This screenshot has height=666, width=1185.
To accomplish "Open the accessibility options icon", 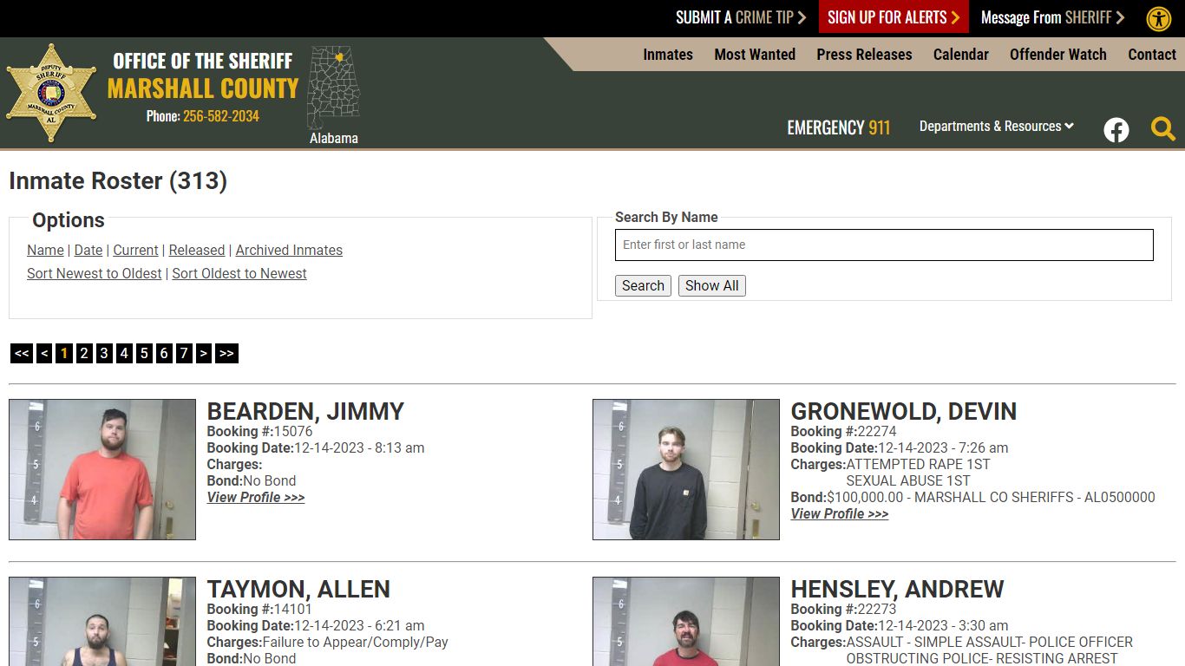I will click(1159, 18).
